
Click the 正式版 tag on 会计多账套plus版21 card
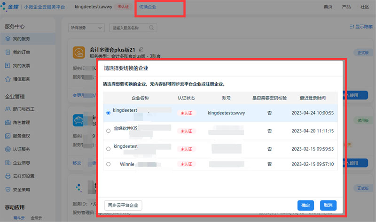[363, 53]
